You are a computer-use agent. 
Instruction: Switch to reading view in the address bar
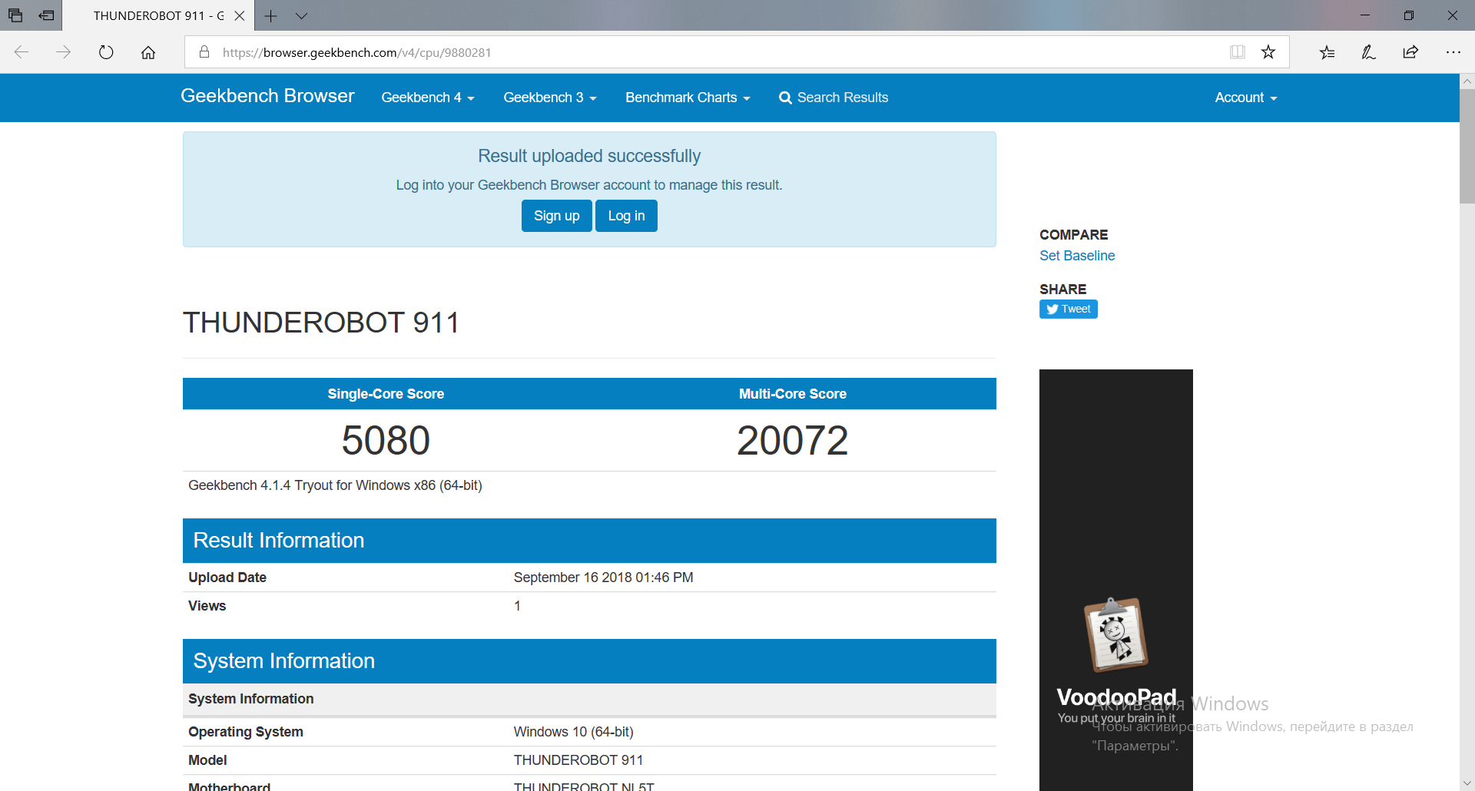pyautogui.click(x=1237, y=52)
